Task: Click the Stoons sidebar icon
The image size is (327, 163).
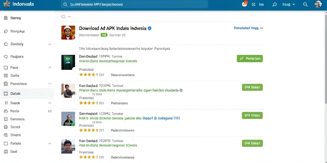Action: (6, 135)
